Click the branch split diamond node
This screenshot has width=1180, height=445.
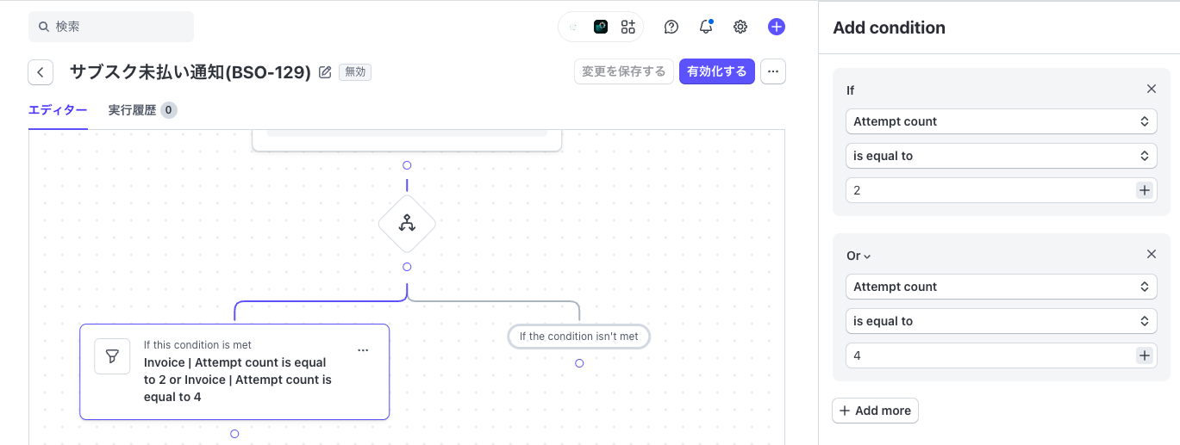click(x=407, y=224)
